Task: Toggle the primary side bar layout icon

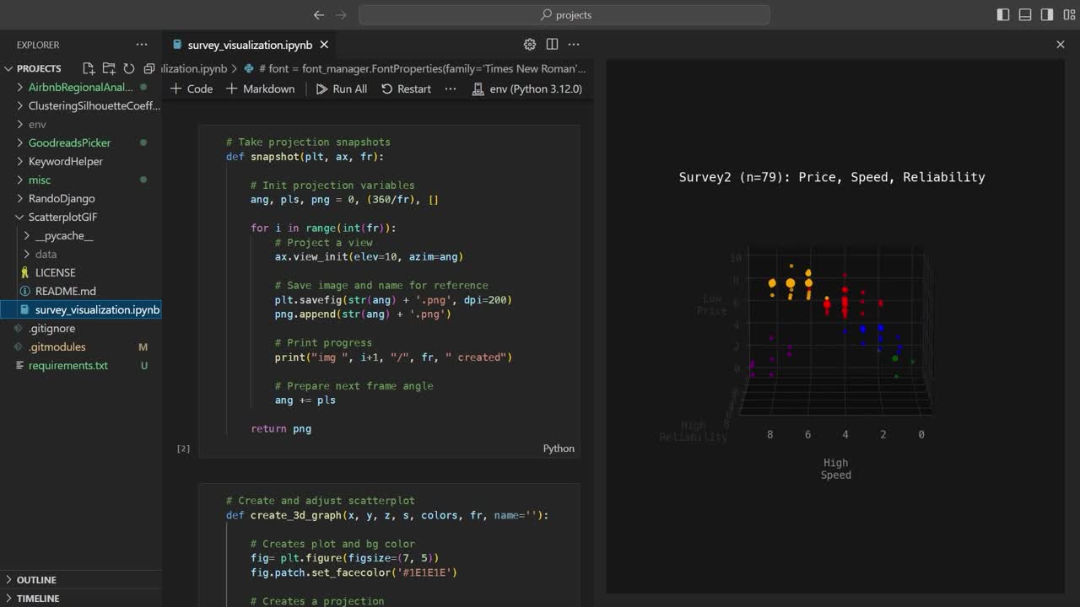Action: [x=1003, y=14]
